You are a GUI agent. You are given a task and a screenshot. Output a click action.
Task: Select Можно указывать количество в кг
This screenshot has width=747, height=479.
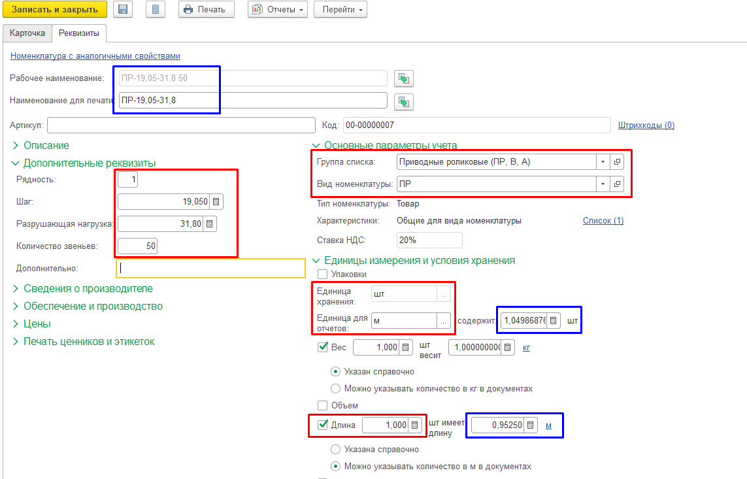tap(335, 389)
